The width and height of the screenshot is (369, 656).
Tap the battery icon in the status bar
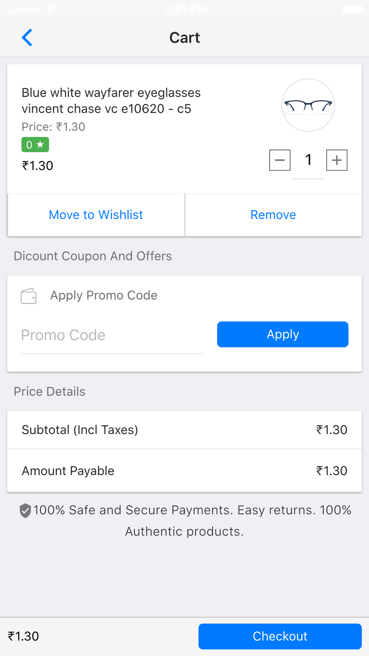tap(353, 9)
